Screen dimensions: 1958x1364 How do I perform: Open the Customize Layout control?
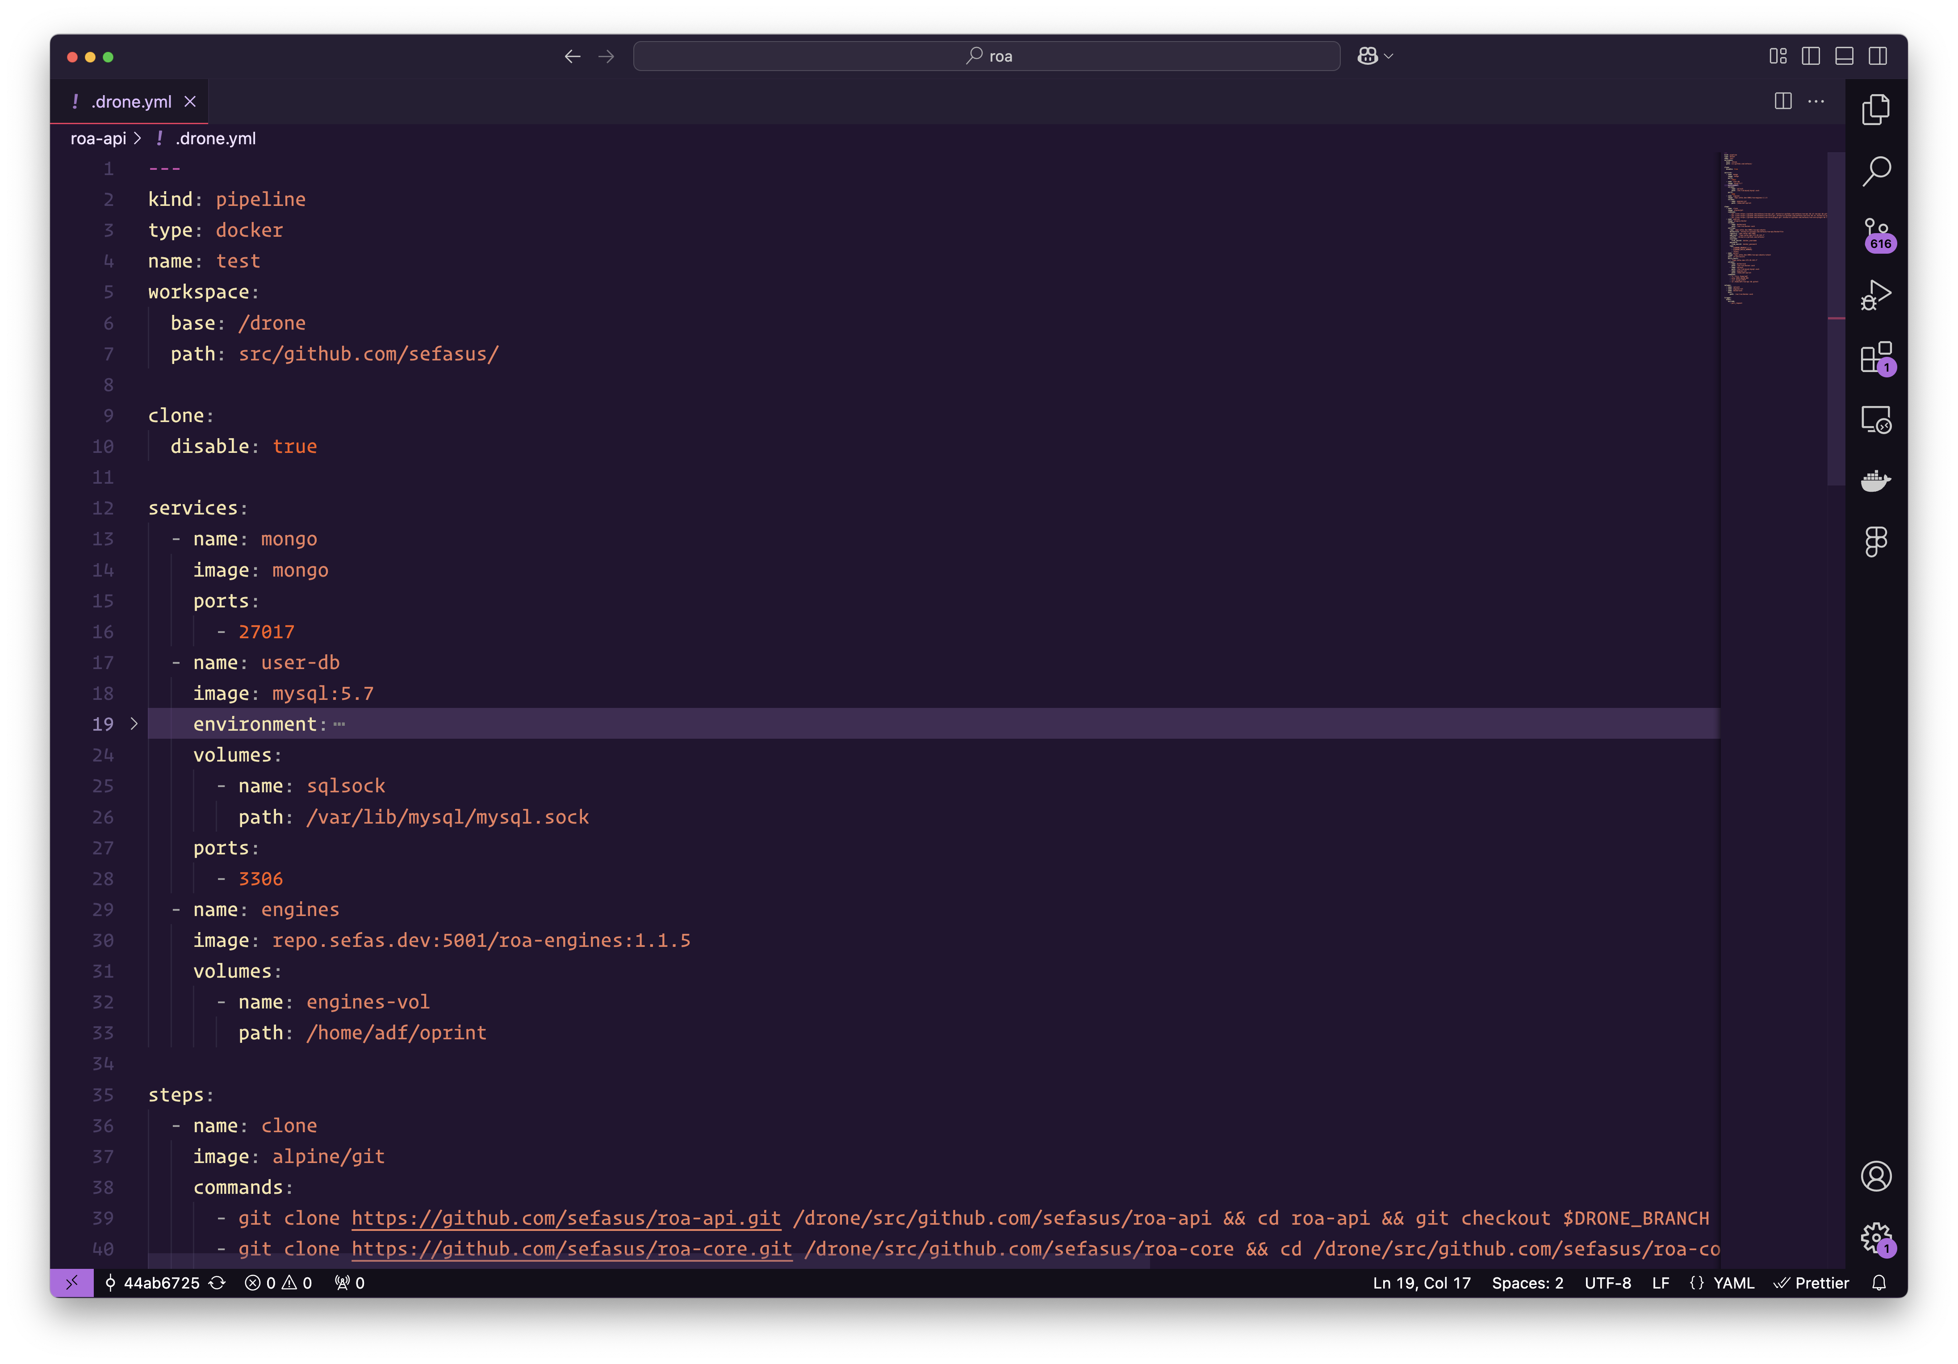pos(1777,56)
